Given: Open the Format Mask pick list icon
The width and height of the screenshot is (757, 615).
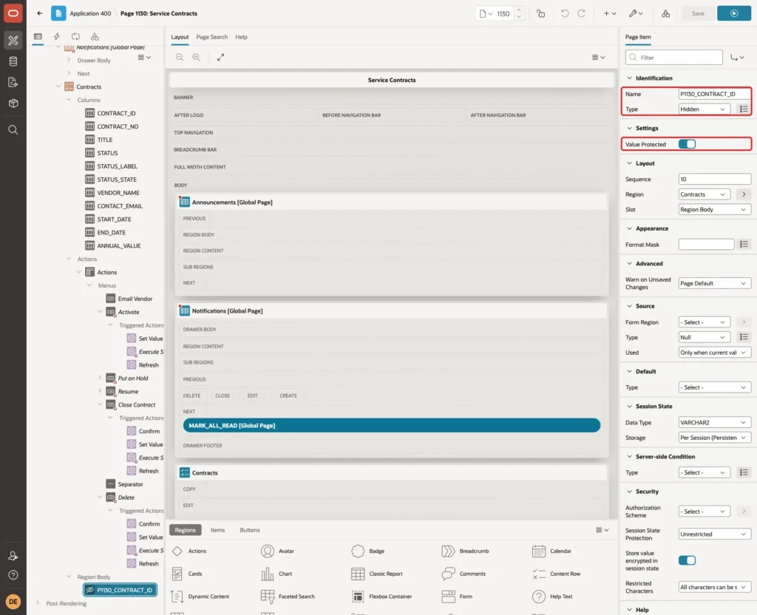Looking at the screenshot, I should pos(744,245).
